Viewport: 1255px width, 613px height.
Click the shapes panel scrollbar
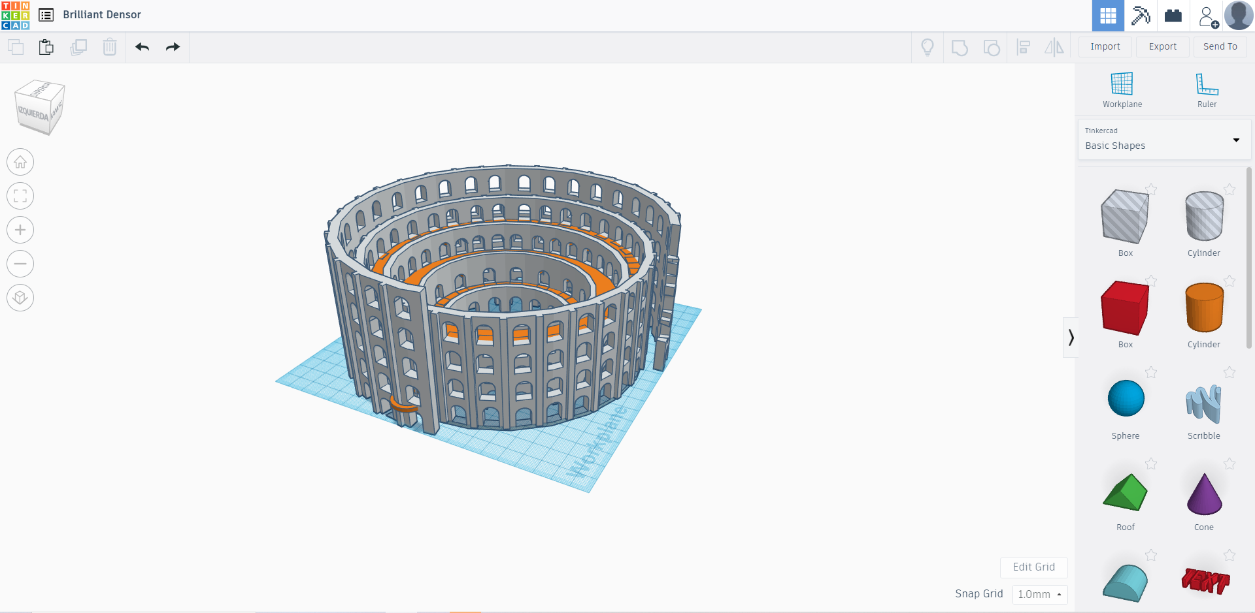(x=1249, y=258)
